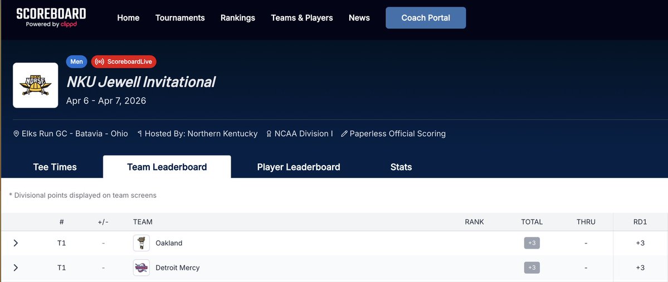Go to Home in the navigation bar
This screenshot has height=282, width=668.
(128, 18)
